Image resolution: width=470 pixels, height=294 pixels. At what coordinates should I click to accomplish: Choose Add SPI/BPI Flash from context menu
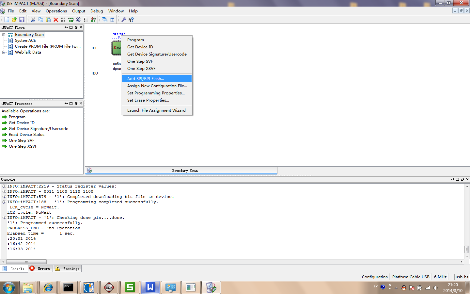tap(146, 79)
